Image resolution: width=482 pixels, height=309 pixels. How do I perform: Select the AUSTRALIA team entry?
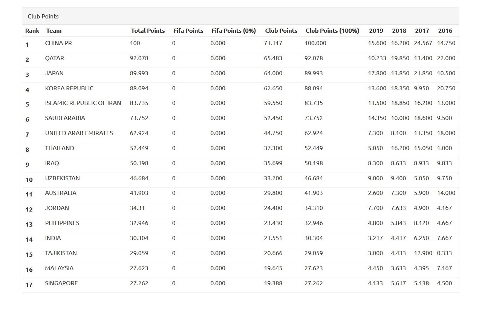point(61,193)
